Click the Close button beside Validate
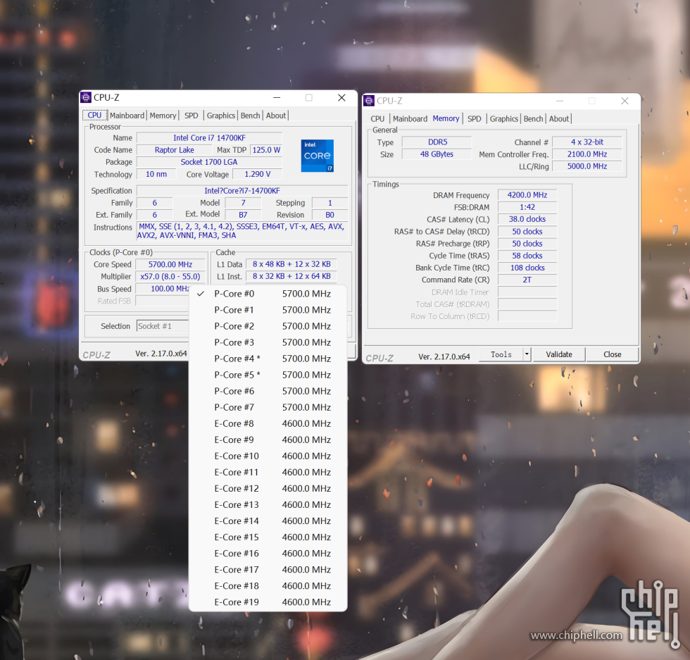690x660 pixels. tap(612, 354)
